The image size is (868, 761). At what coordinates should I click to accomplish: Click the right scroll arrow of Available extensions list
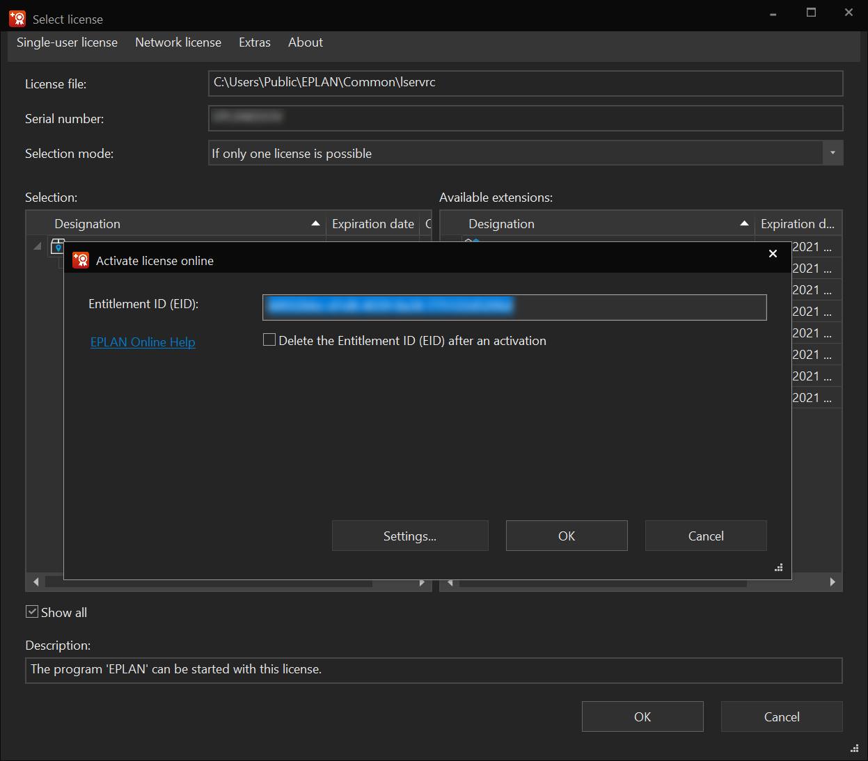coord(833,582)
